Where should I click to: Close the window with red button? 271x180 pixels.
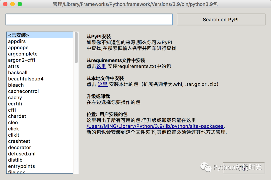click(5, 4)
